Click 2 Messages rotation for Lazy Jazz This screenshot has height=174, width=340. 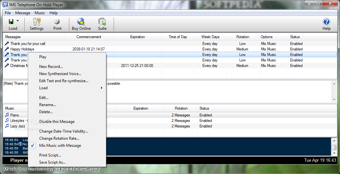tap(181, 126)
